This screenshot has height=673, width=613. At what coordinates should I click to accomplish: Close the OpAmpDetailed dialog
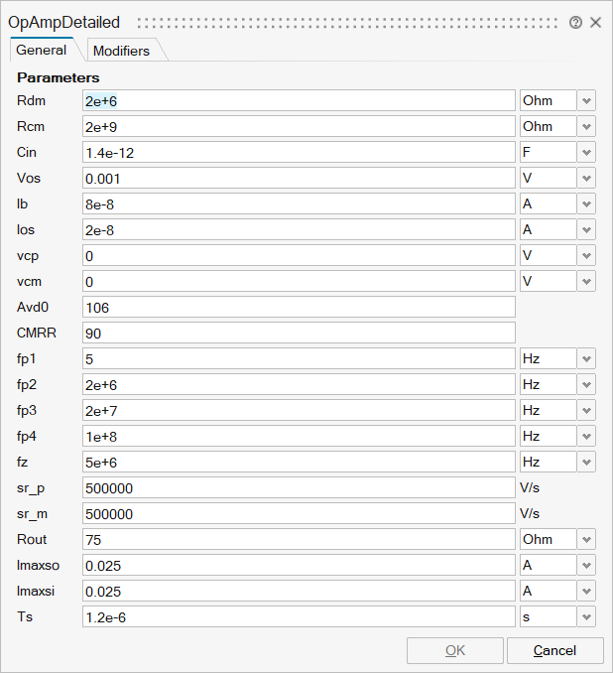pos(596,22)
